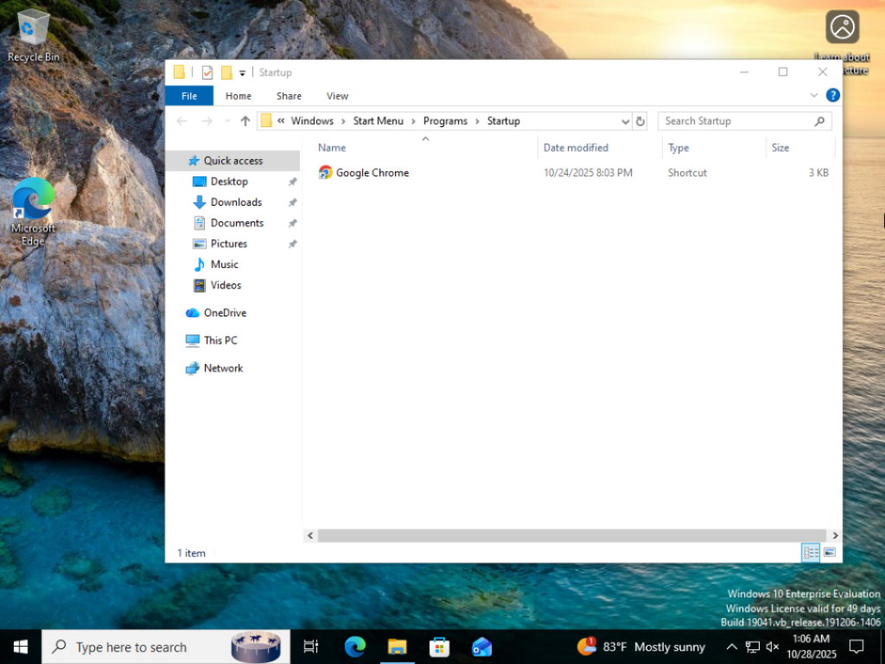Open Task View on the taskbar
This screenshot has width=885, height=664.
[311, 647]
